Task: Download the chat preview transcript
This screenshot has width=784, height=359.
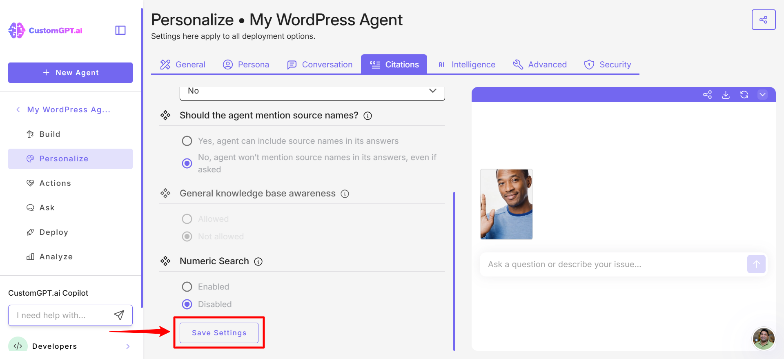Action: 726,95
